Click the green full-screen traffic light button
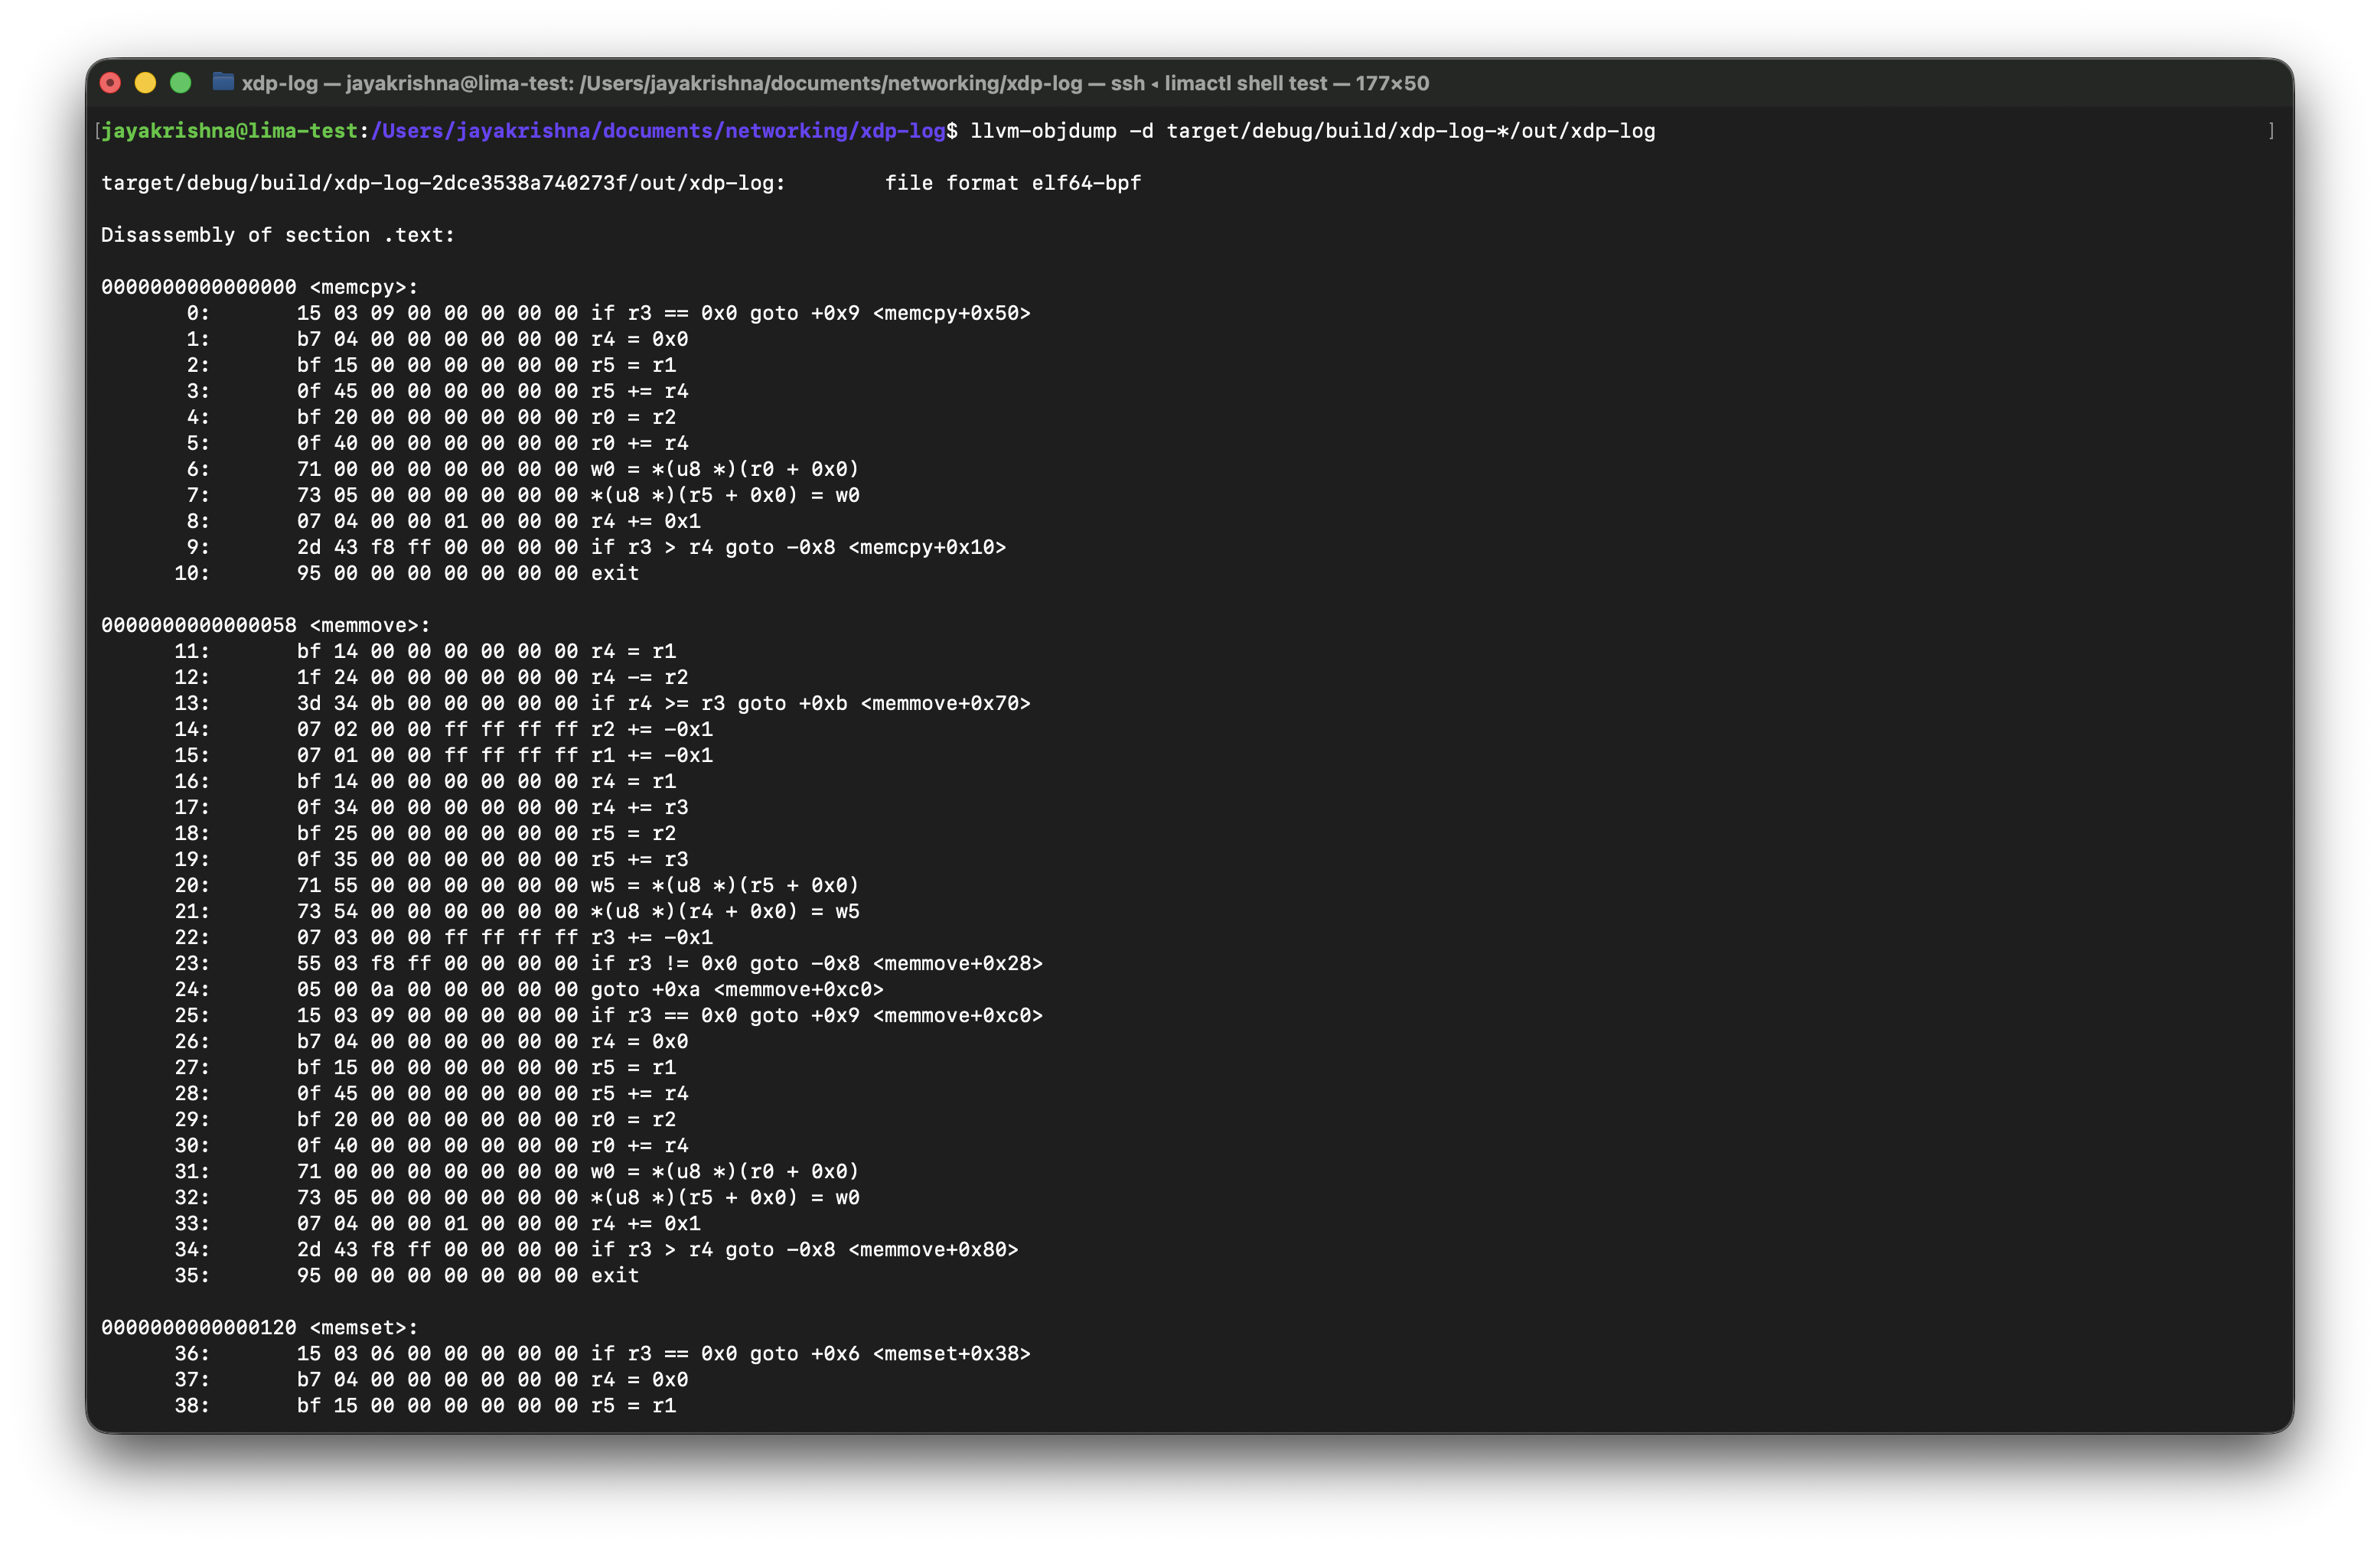This screenshot has height=1547, width=2380. click(182, 83)
